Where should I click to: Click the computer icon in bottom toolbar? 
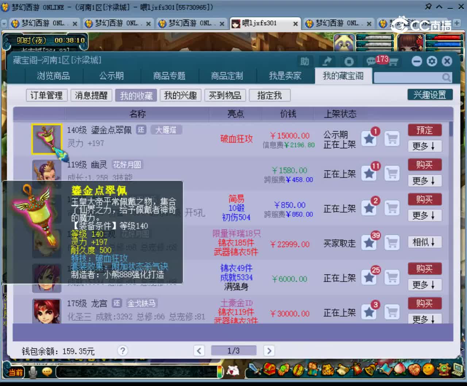(x=457, y=370)
